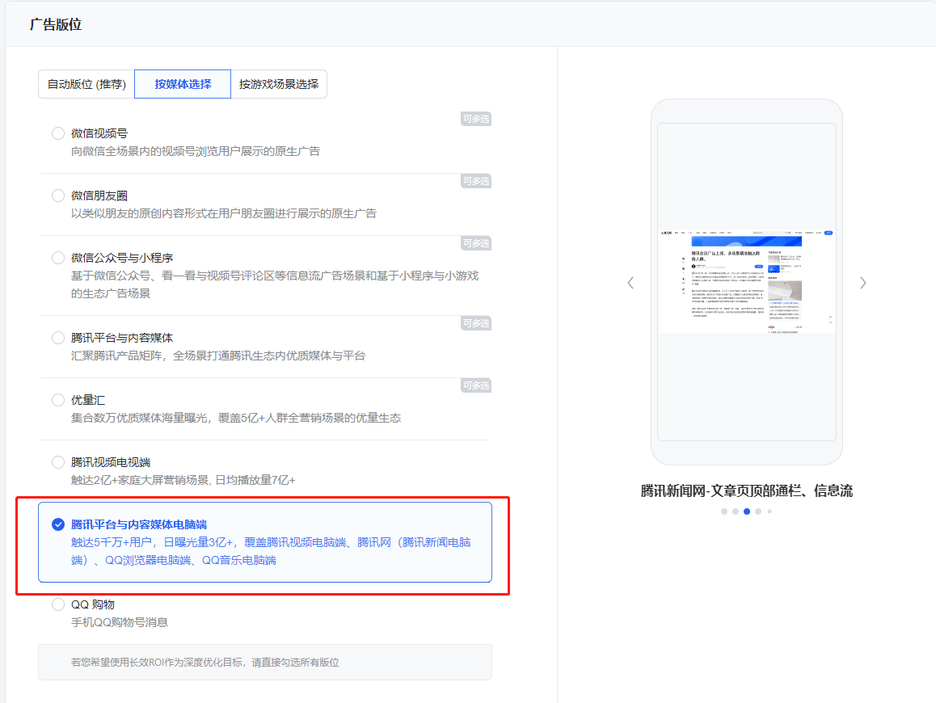Jump to first carousel dot
The image size is (936, 703).
724,511
